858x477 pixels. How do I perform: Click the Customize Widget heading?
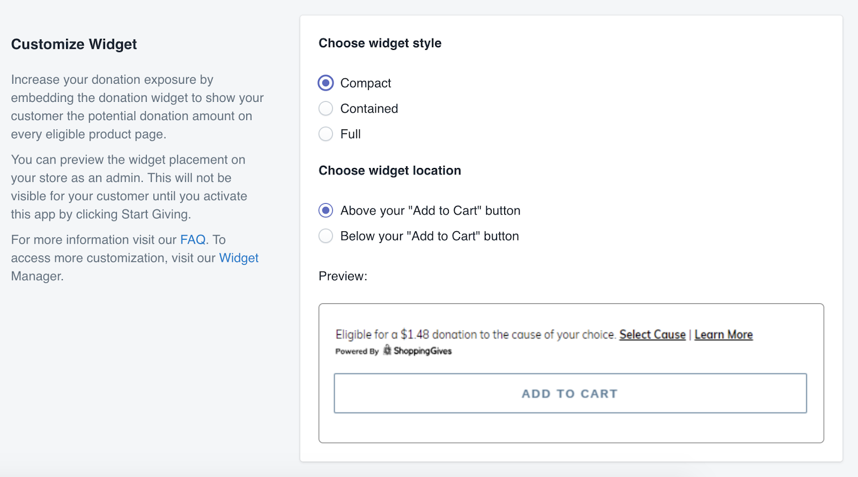click(x=74, y=44)
